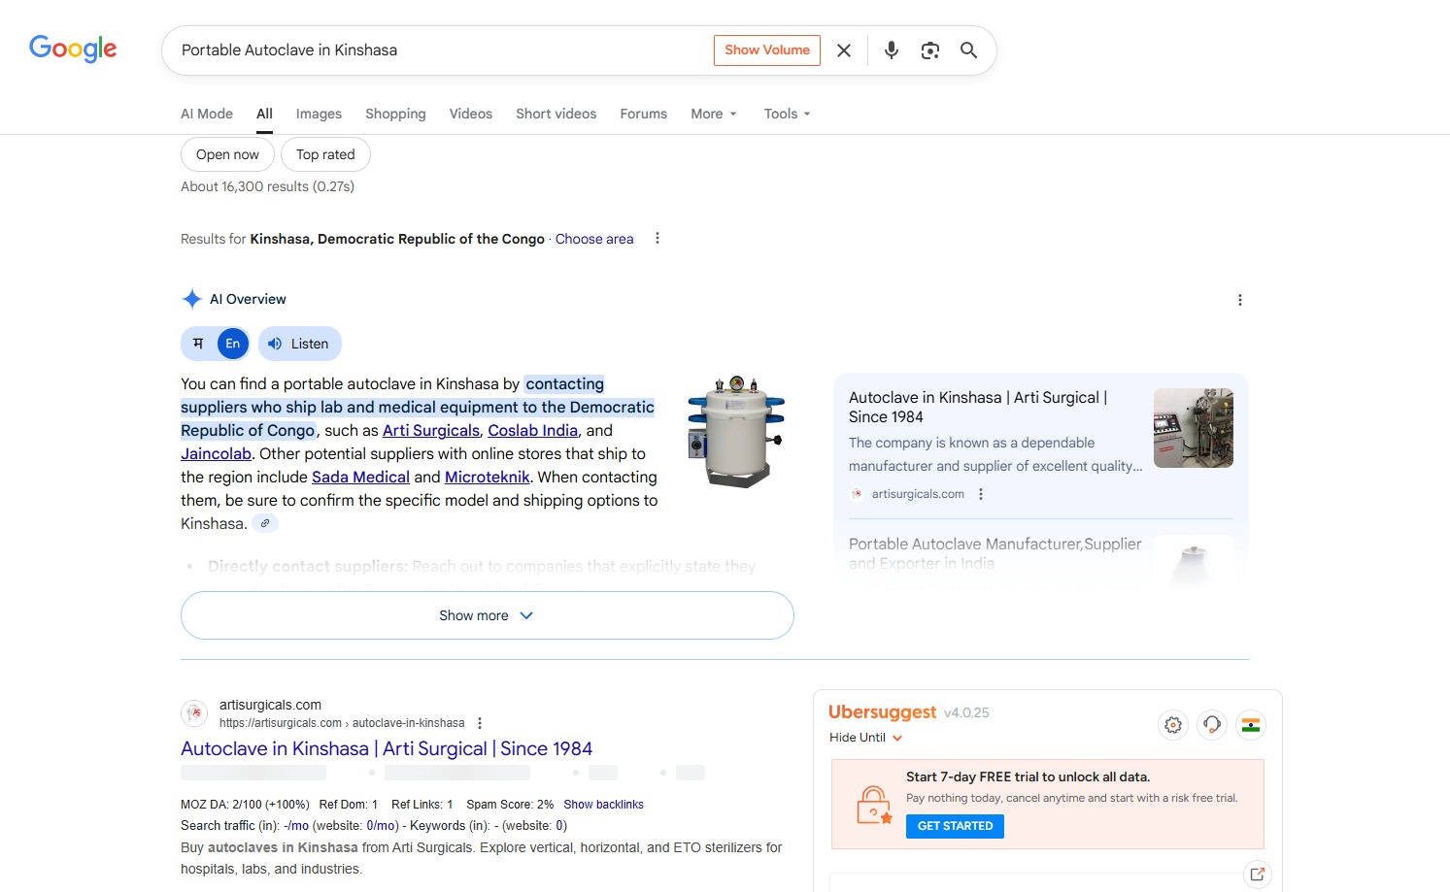
Task: Open AI Overview three-dot options menu
Action: pyautogui.click(x=1240, y=300)
